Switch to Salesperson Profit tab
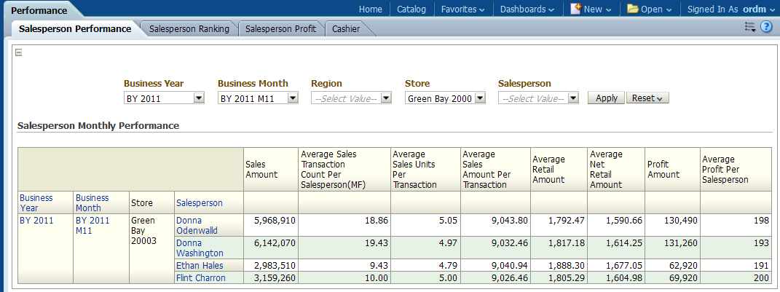This screenshot has height=292, width=780. (x=280, y=29)
